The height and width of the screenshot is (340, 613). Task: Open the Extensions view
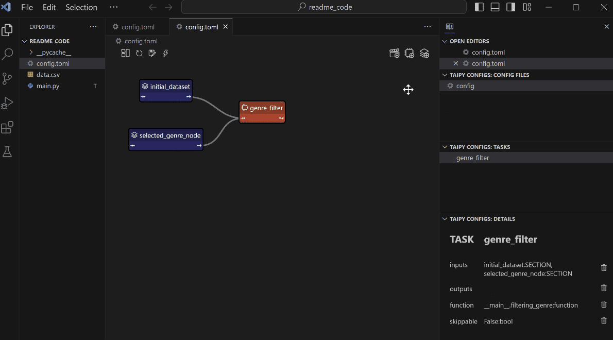(x=7, y=127)
